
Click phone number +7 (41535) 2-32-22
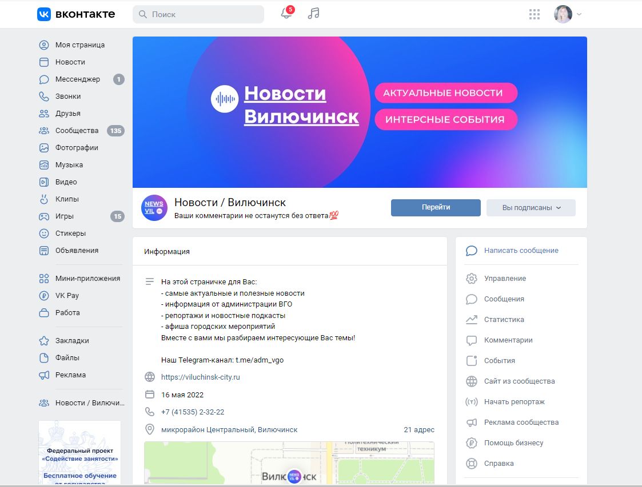[193, 412]
